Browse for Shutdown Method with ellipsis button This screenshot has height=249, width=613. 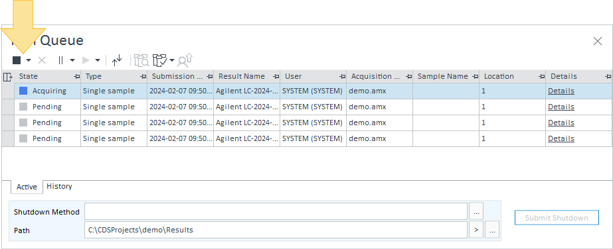coord(476,212)
